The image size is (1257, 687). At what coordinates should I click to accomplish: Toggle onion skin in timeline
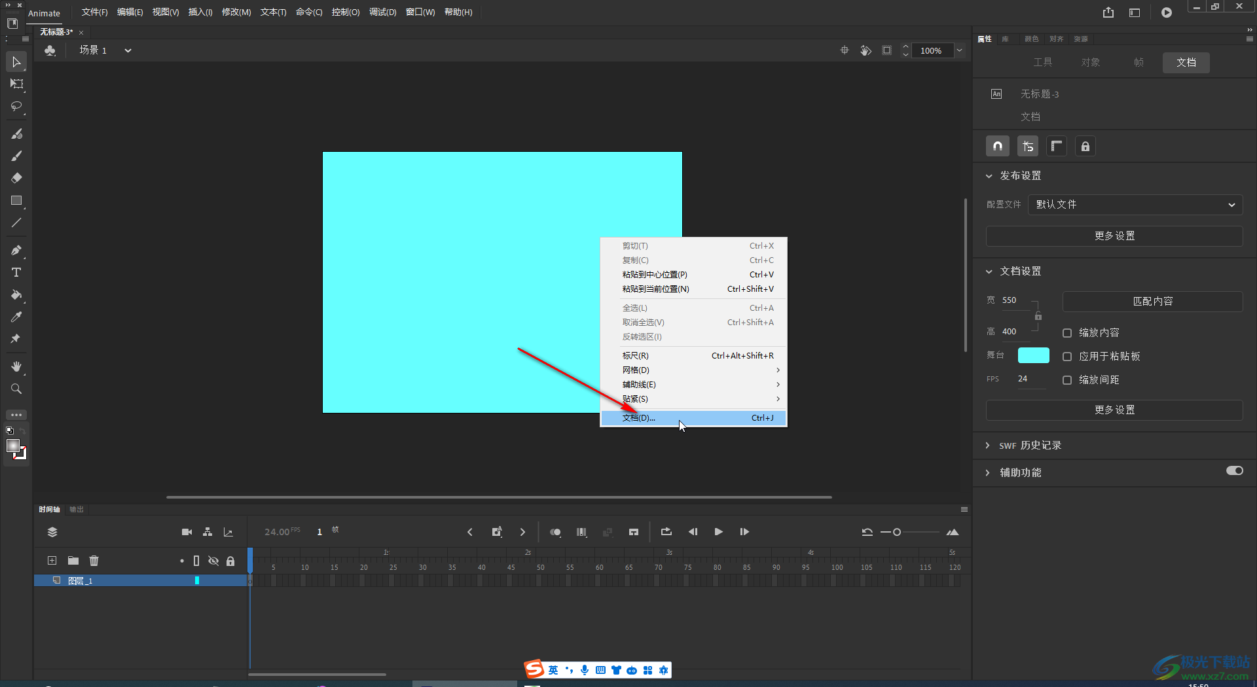tap(555, 532)
